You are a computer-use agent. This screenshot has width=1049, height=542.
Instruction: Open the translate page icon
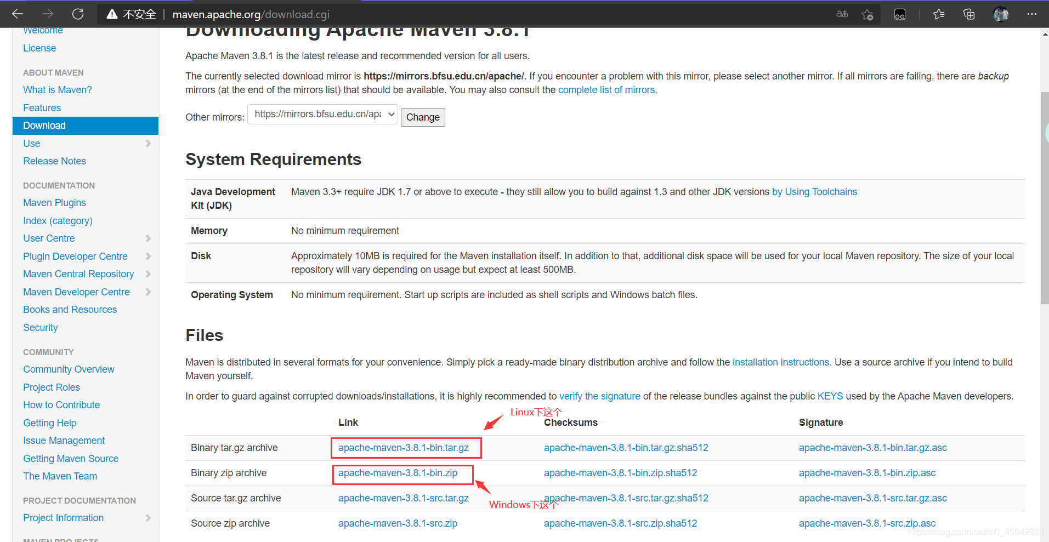(842, 14)
